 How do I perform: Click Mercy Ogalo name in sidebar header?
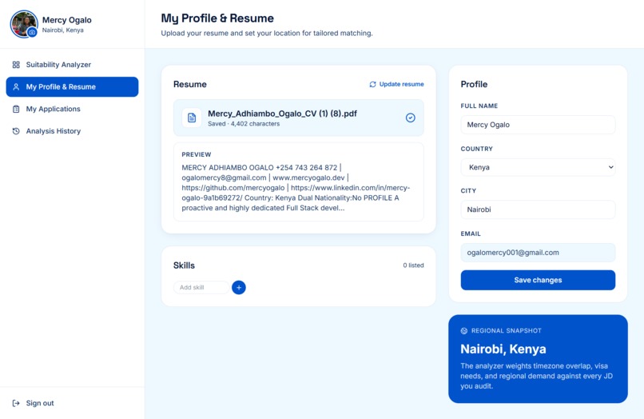coord(67,20)
